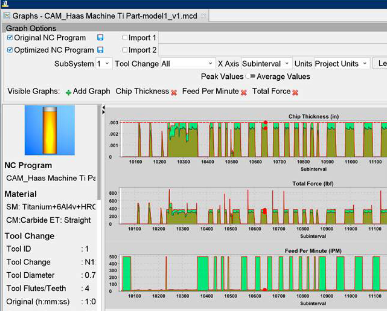Remove the Total Force graph

(295, 92)
